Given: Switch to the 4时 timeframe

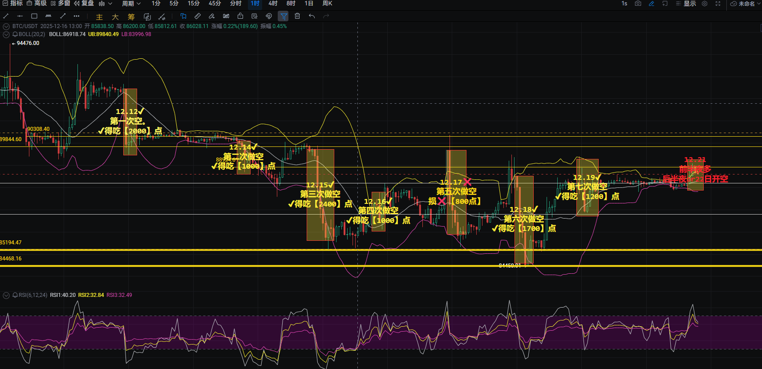Looking at the screenshot, I should [x=273, y=4].
